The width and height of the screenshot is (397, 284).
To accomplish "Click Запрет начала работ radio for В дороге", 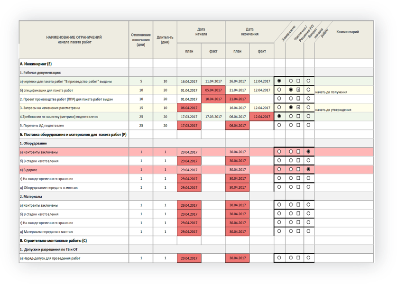I will (308, 169).
